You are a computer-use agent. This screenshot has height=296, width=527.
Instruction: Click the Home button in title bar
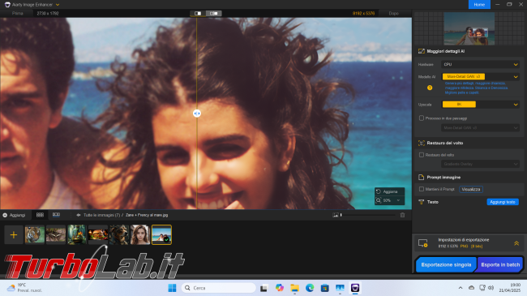point(479,4)
